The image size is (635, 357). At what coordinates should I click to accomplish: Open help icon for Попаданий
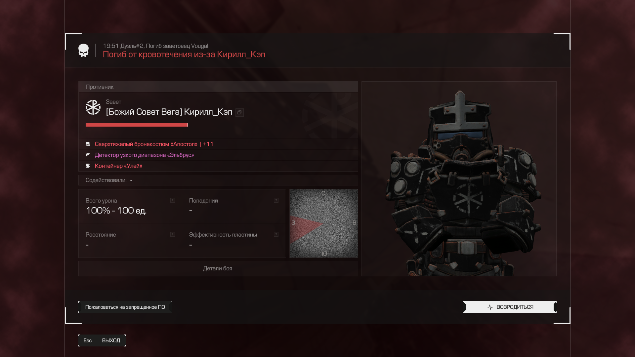click(276, 200)
